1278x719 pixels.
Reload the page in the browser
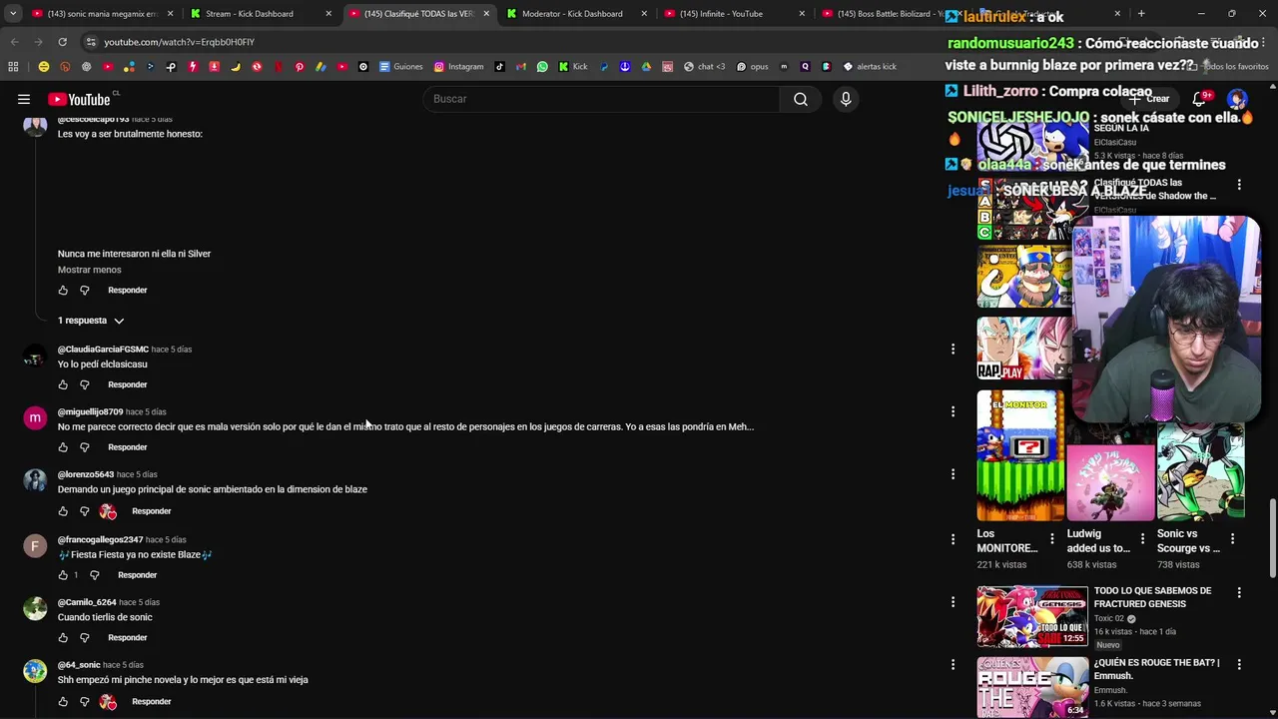tap(62, 42)
